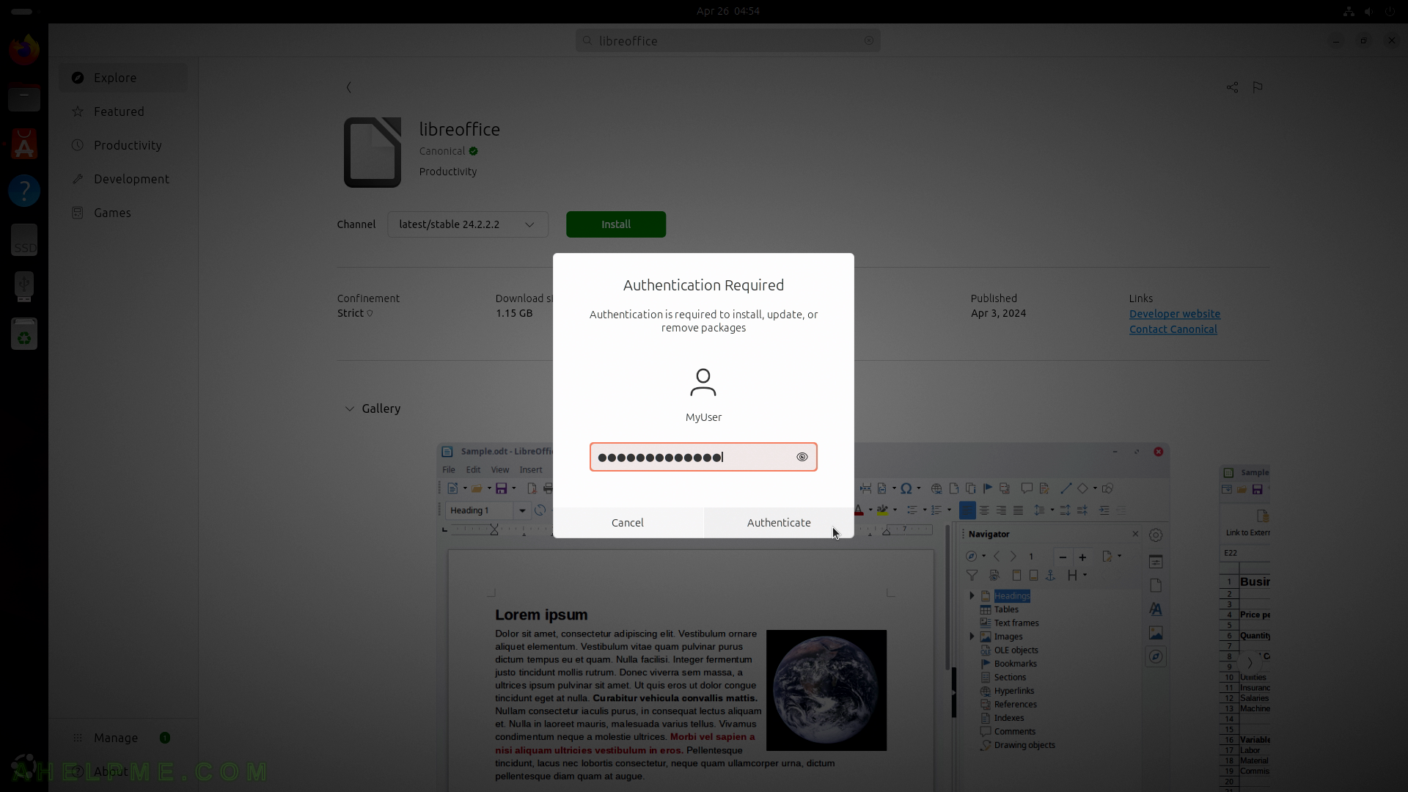Click the green Install button
Image resolution: width=1408 pixels, height=792 pixels.
click(x=616, y=224)
